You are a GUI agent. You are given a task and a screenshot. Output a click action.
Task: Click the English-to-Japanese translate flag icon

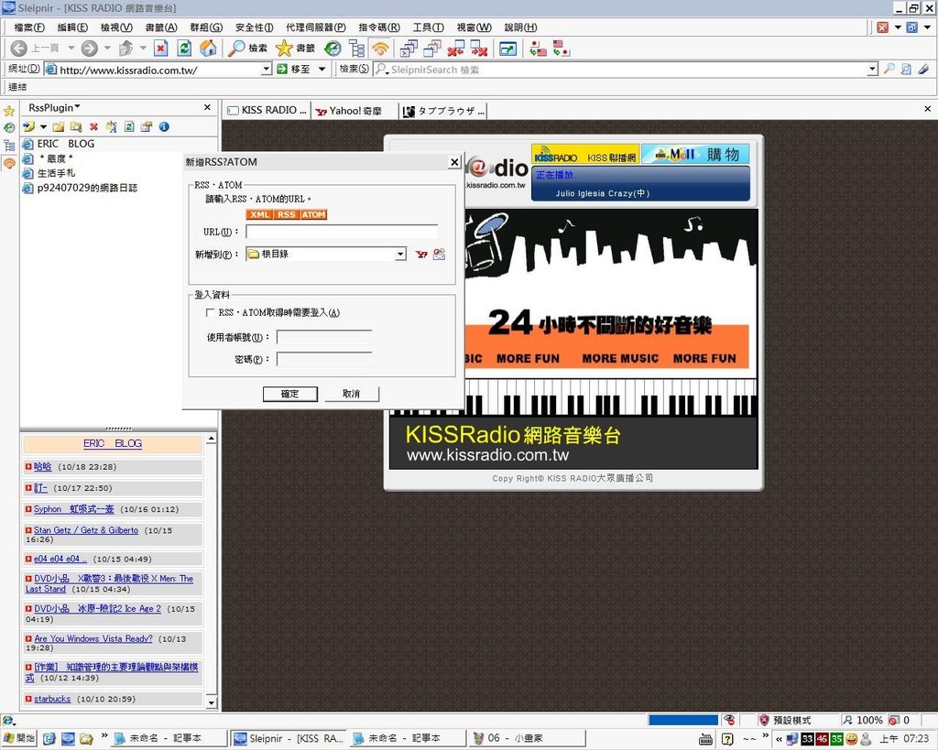(x=561, y=49)
